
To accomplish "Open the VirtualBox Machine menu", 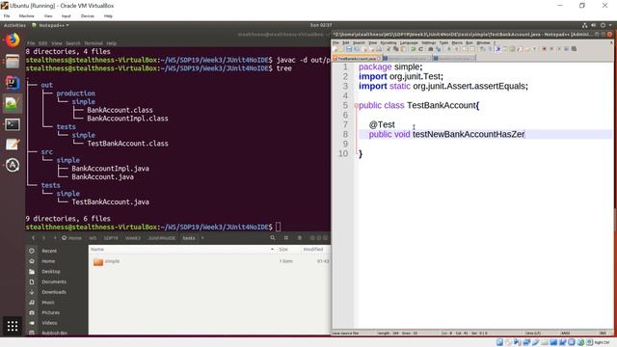I will (26, 16).
